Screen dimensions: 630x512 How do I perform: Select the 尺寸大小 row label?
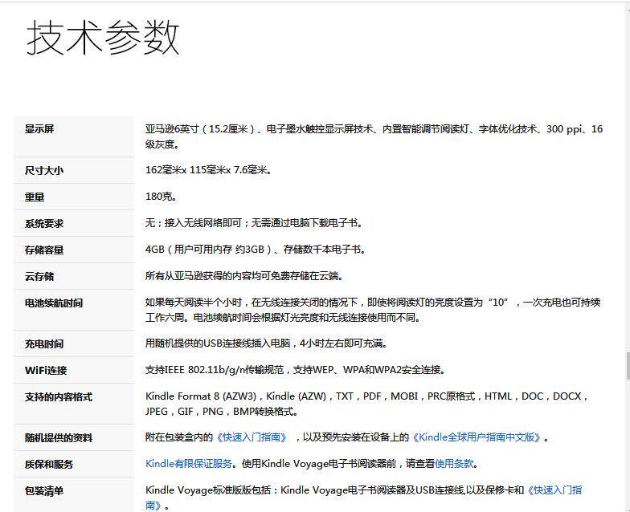pos(44,170)
